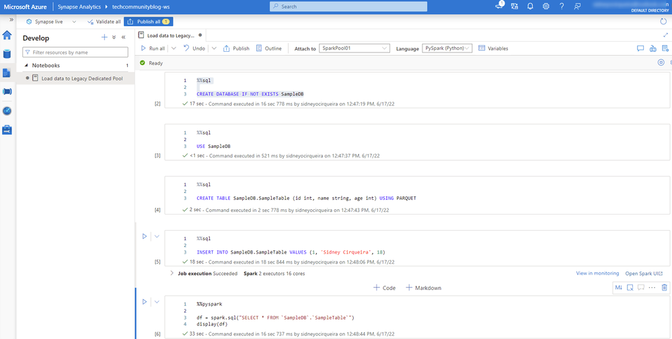672x339 pixels.
Task: Open the Variables pane
Action: (493, 48)
